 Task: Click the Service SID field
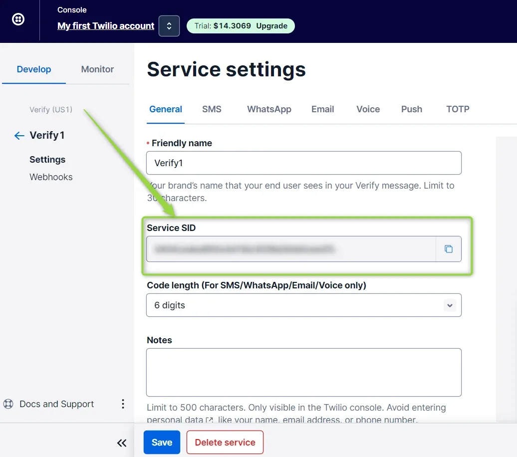(291, 249)
